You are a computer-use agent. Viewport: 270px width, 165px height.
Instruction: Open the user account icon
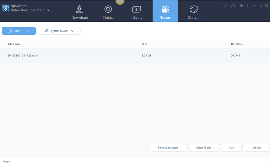pos(233,5)
